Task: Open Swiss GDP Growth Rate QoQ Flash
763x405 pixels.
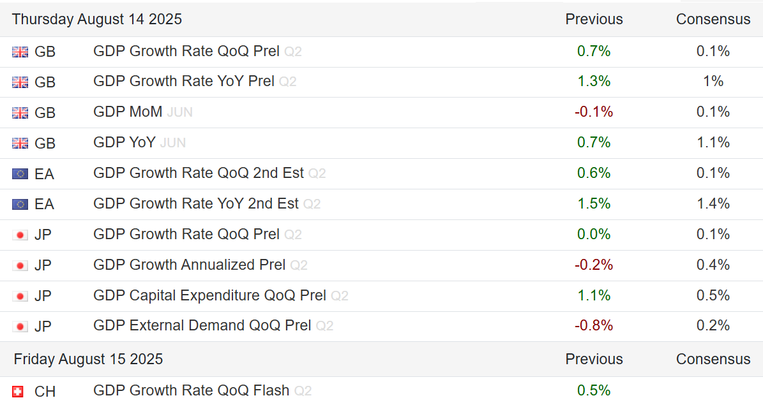Action: coord(191,390)
